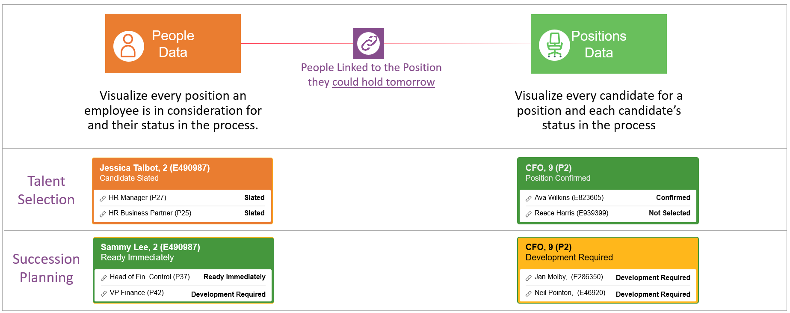This screenshot has width=790, height=313.
Task: Click green CFO Position Confirmed card header
Action: [608, 173]
